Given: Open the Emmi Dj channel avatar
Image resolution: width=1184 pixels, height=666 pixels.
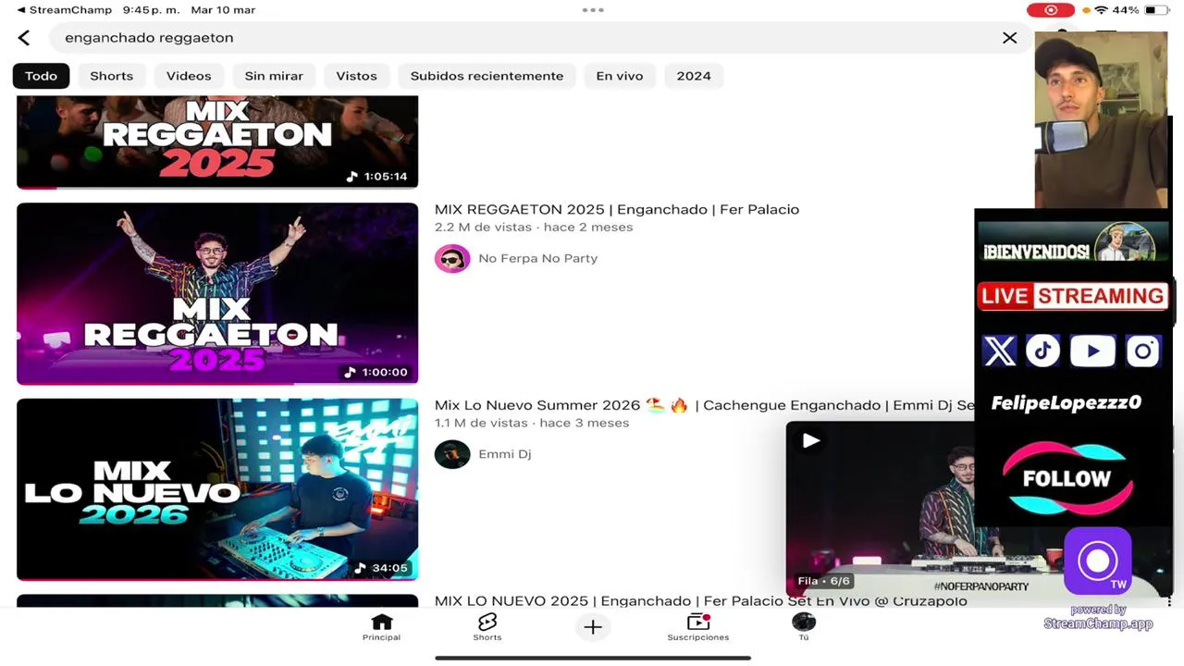Looking at the screenshot, I should pyautogui.click(x=452, y=454).
